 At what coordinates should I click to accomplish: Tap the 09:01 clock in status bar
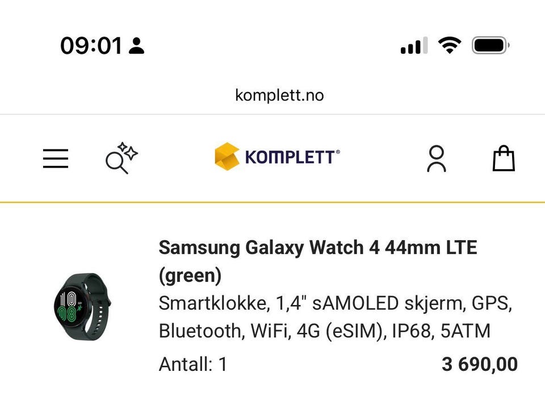pyautogui.click(x=91, y=45)
